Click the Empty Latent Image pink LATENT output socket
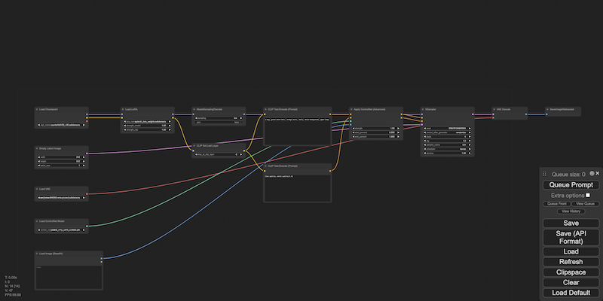Screen dimensions: 603x301 click(87, 154)
